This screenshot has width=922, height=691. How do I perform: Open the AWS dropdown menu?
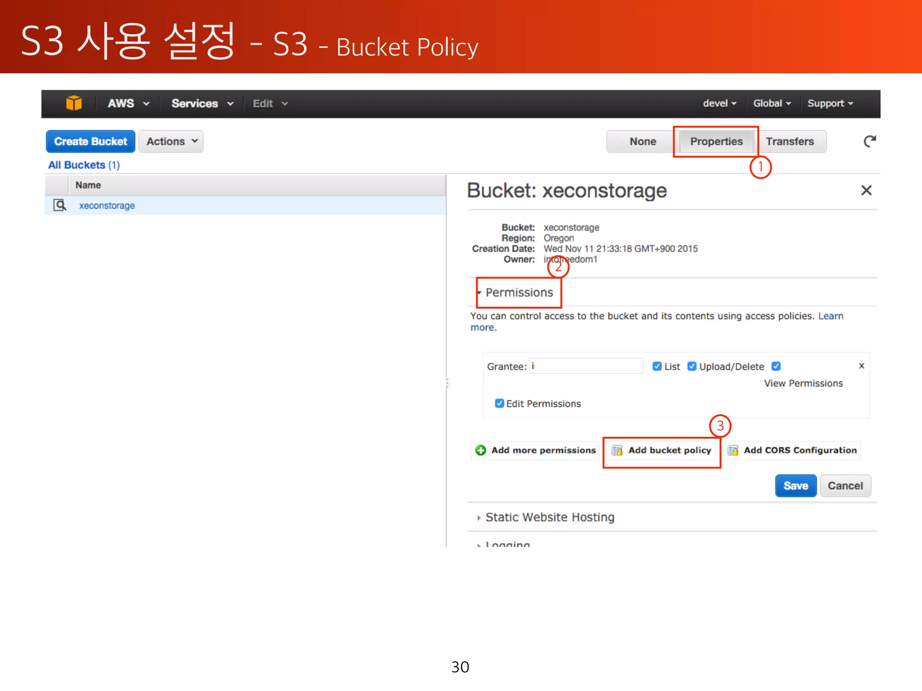click(128, 103)
